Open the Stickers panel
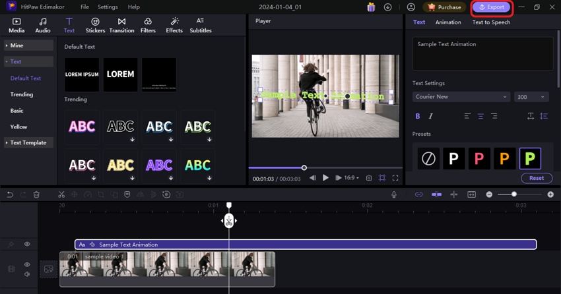This screenshot has width=561, height=294. pos(95,26)
